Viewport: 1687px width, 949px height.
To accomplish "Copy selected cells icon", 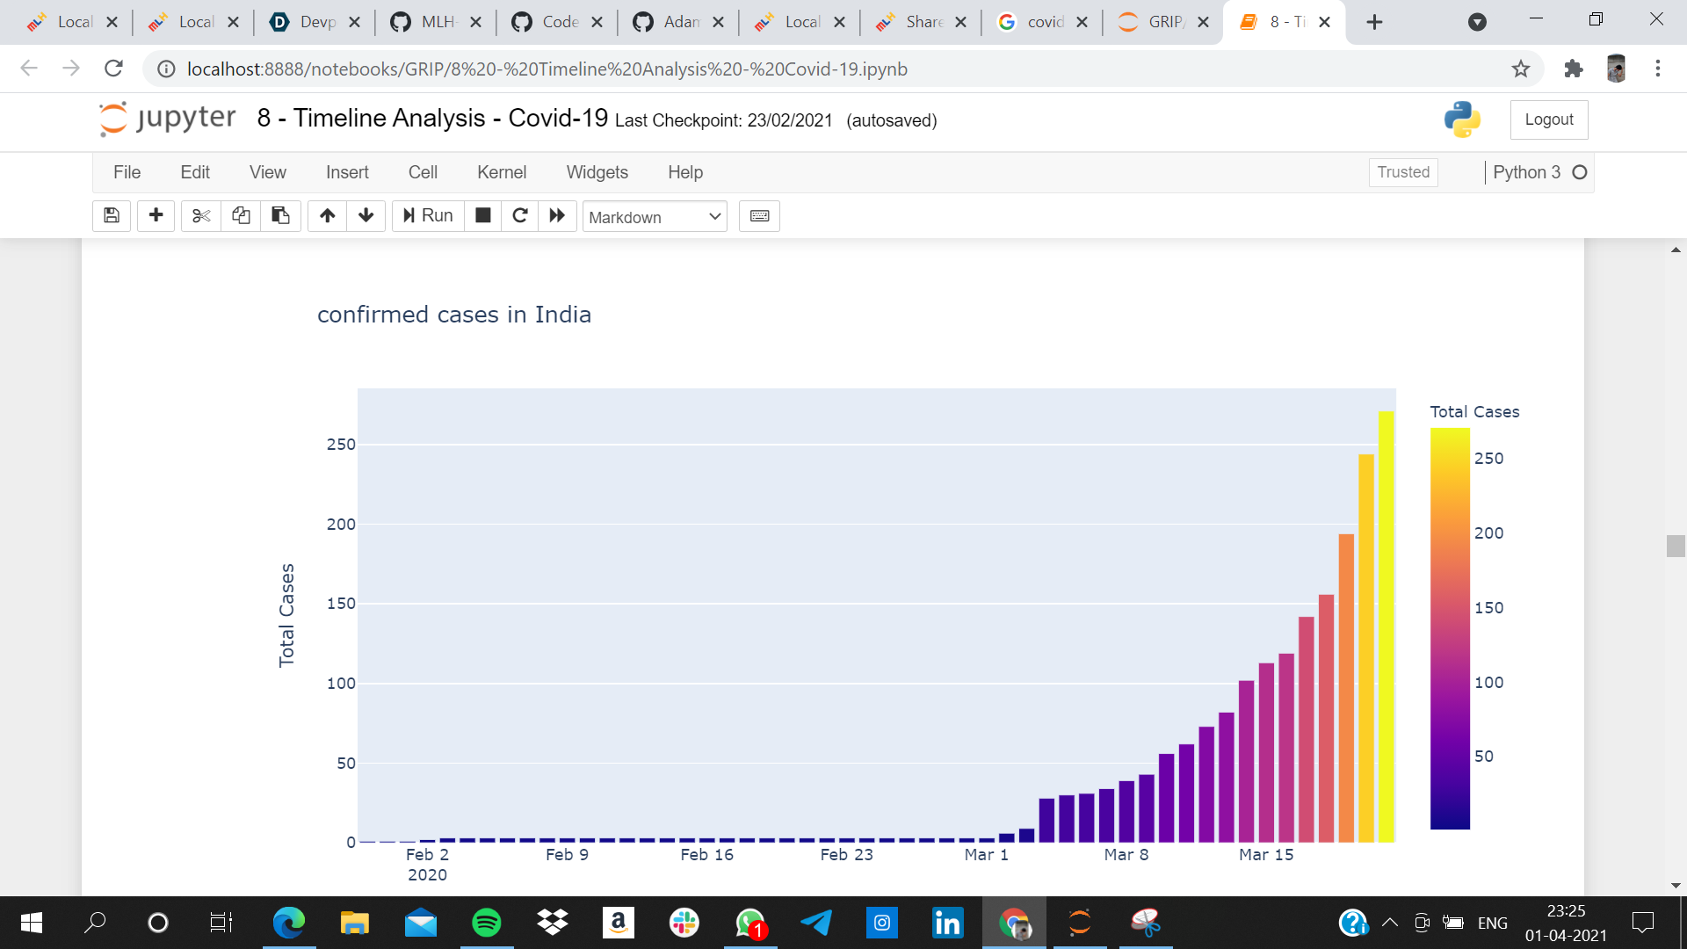I will (x=241, y=216).
